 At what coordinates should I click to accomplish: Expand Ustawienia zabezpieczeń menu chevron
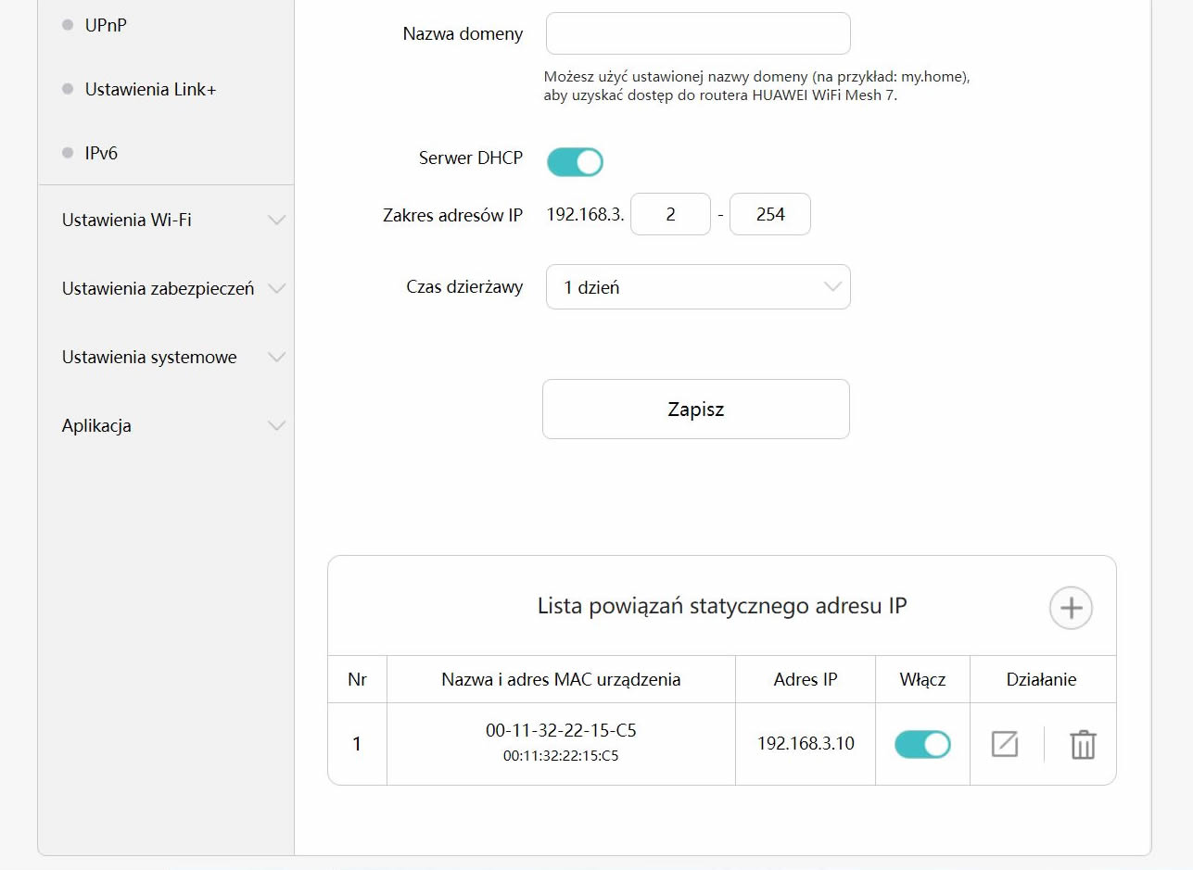coord(276,288)
